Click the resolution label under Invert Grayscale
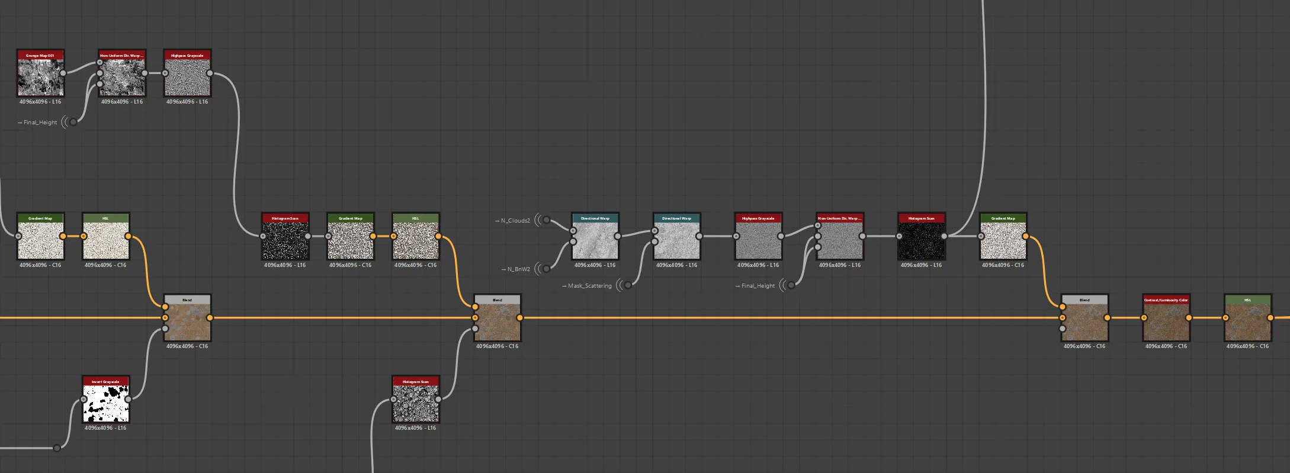The width and height of the screenshot is (1290, 473). pyautogui.click(x=105, y=428)
